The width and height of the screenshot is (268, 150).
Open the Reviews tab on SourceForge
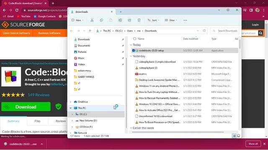tap(61, 121)
